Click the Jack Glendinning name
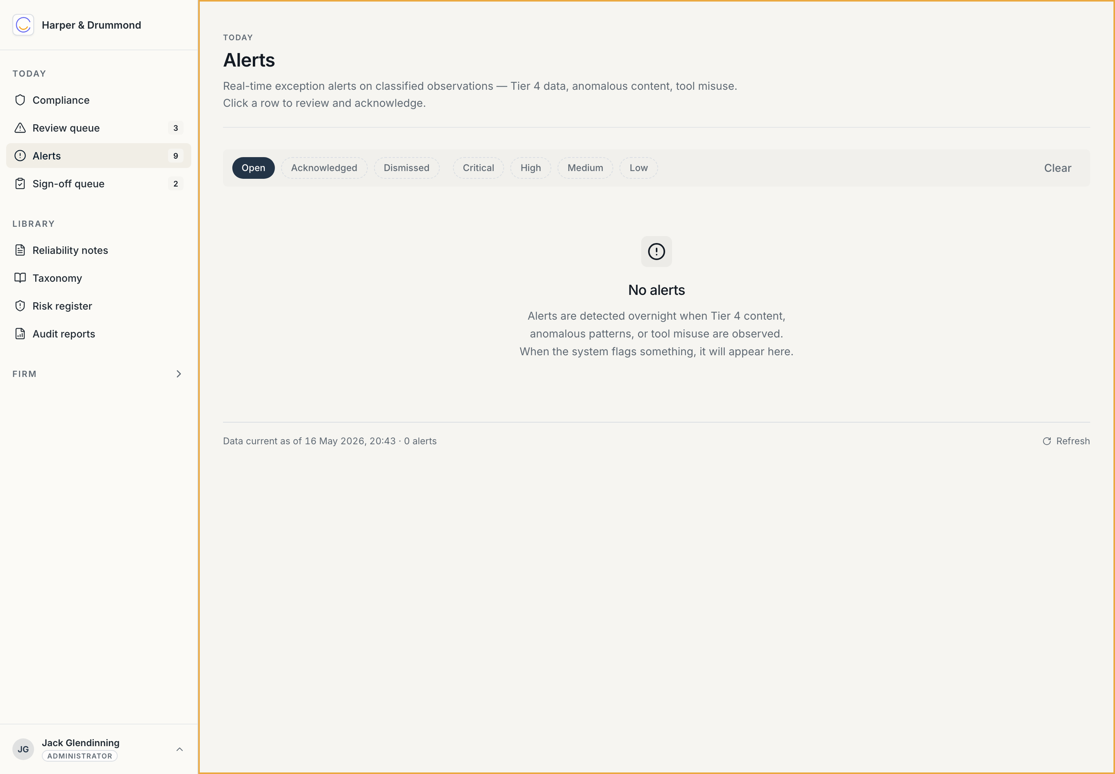1115x774 pixels. click(x=81, y=743)
